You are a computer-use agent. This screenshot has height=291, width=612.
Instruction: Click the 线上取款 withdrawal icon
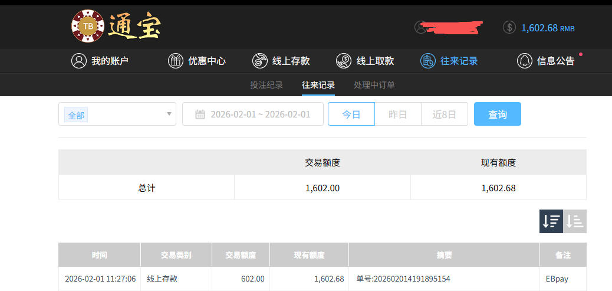click(344, 61)
